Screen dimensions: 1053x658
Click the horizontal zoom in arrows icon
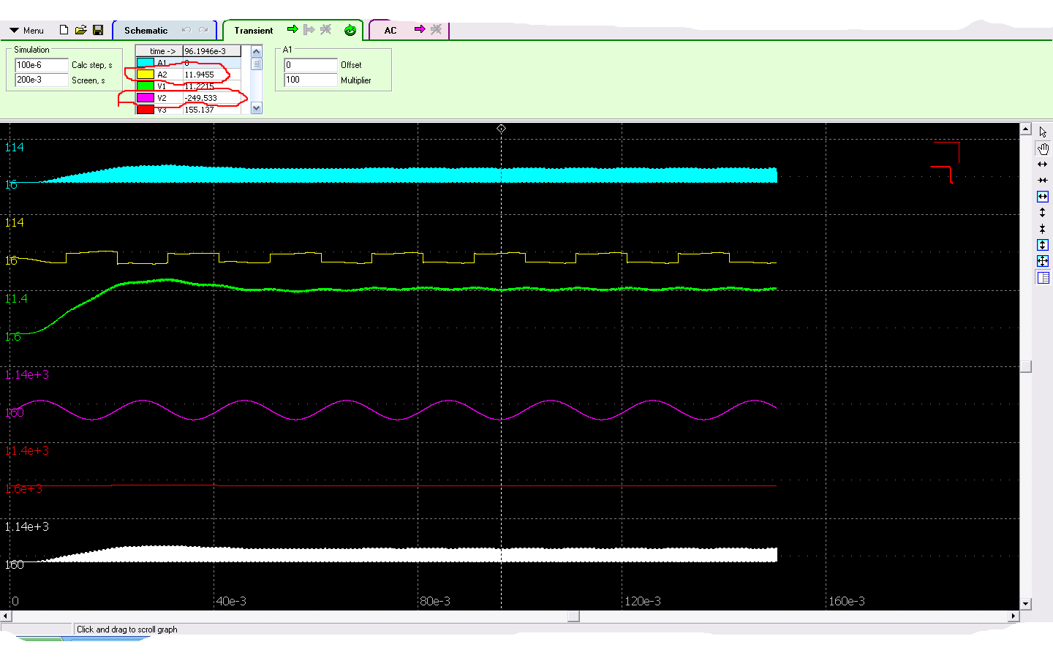(1043, 164)
